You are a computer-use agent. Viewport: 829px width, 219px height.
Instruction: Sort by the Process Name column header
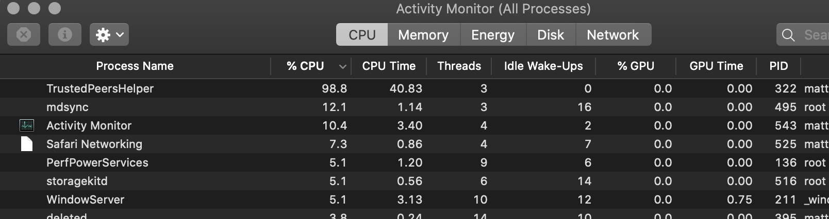point(135,66)
